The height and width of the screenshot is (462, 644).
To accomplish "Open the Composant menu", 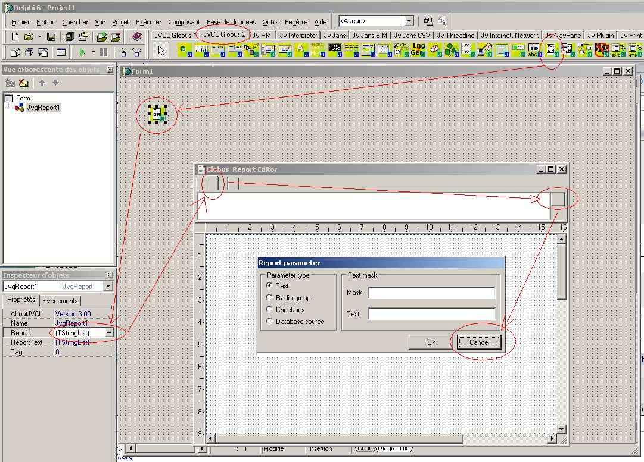I will (184, 22).
